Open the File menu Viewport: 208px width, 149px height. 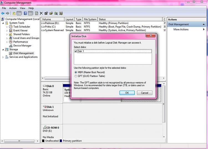(4, 8)
